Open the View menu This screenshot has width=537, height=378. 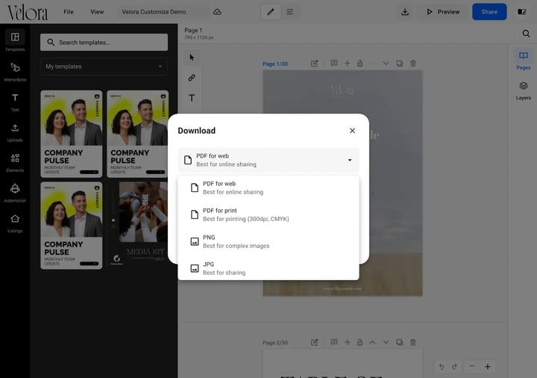pos(97,12)
